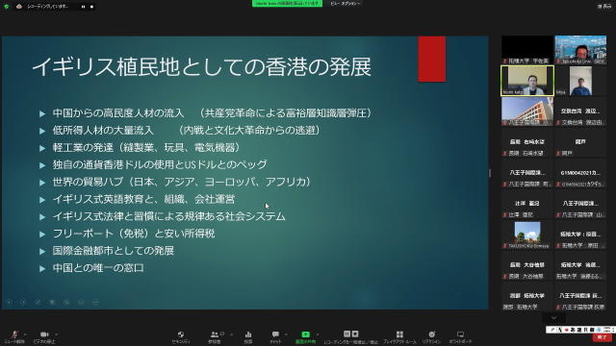Click the green encryption shield icon
Image resolution: width=616 pixels, height=346 pixels.
[x=7, y=7]
